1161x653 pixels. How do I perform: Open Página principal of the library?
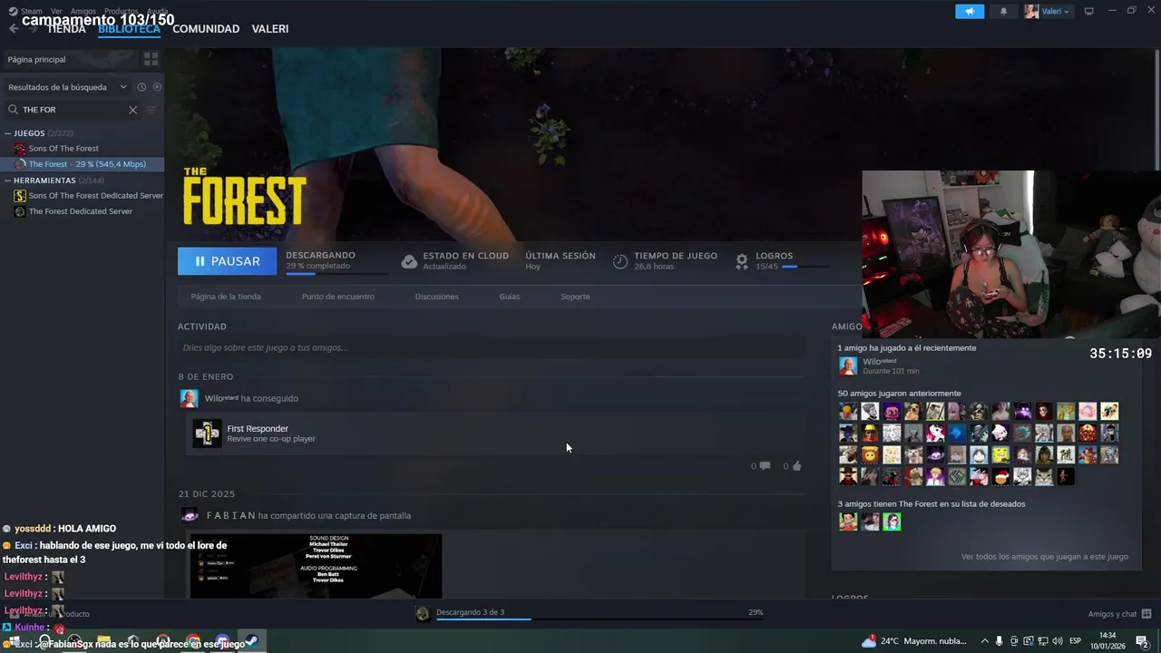pos(70,59)
